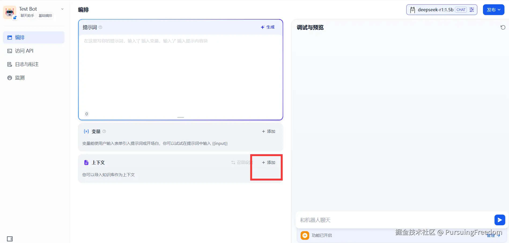Image resolution: width=509 pixels, height=243 pixels.
Task: Click the help icon beside 提示词
Action: pos(101,27)
